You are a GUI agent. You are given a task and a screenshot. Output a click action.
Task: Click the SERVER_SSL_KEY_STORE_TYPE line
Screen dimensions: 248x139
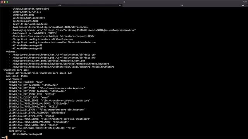32,94
